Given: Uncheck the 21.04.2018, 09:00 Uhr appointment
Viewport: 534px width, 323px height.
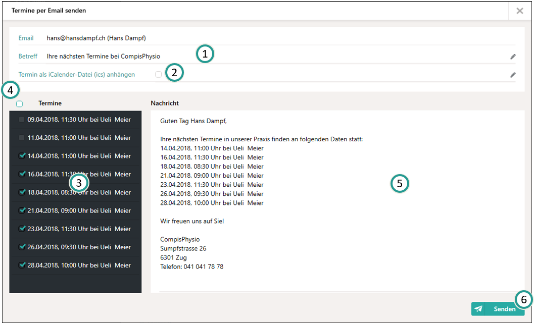Looking at the screenshot, I should point(22,210).
